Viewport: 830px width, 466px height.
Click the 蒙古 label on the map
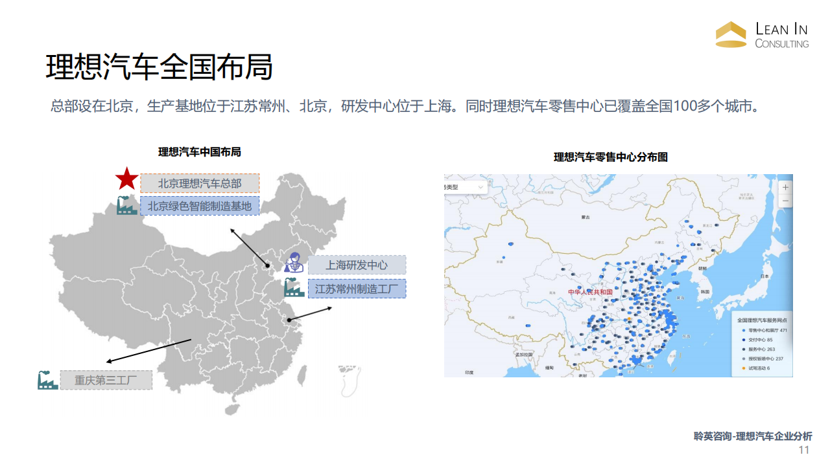click(x=586, y=217)
